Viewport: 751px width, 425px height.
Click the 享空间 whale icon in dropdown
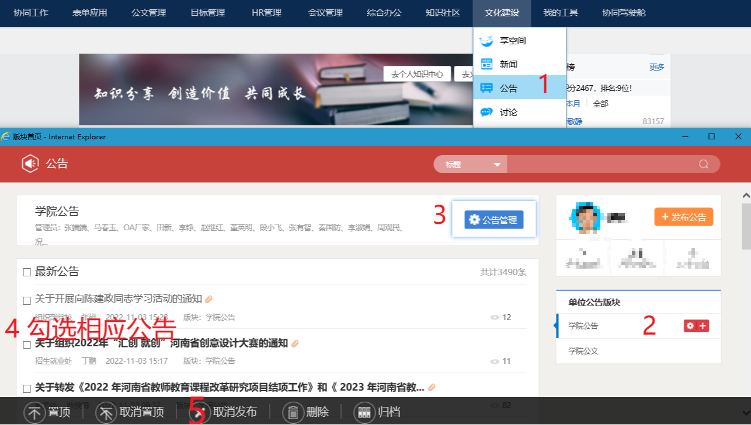tap(486, 41)
